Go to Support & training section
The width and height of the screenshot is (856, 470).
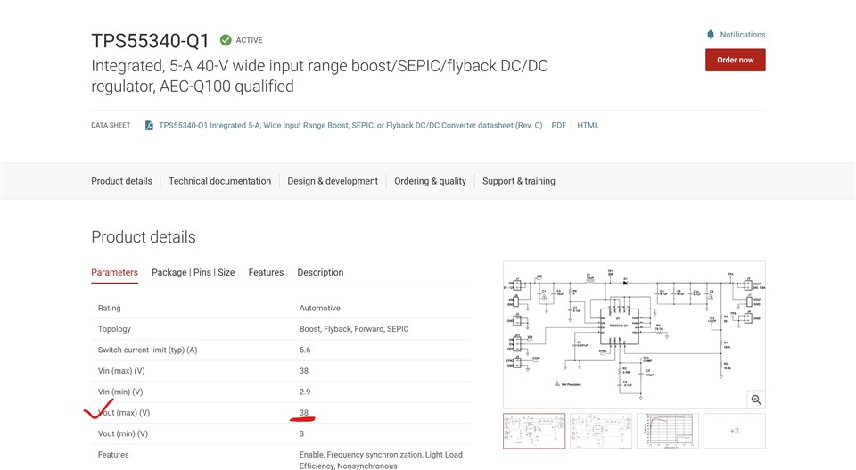(x=519, y=181)
